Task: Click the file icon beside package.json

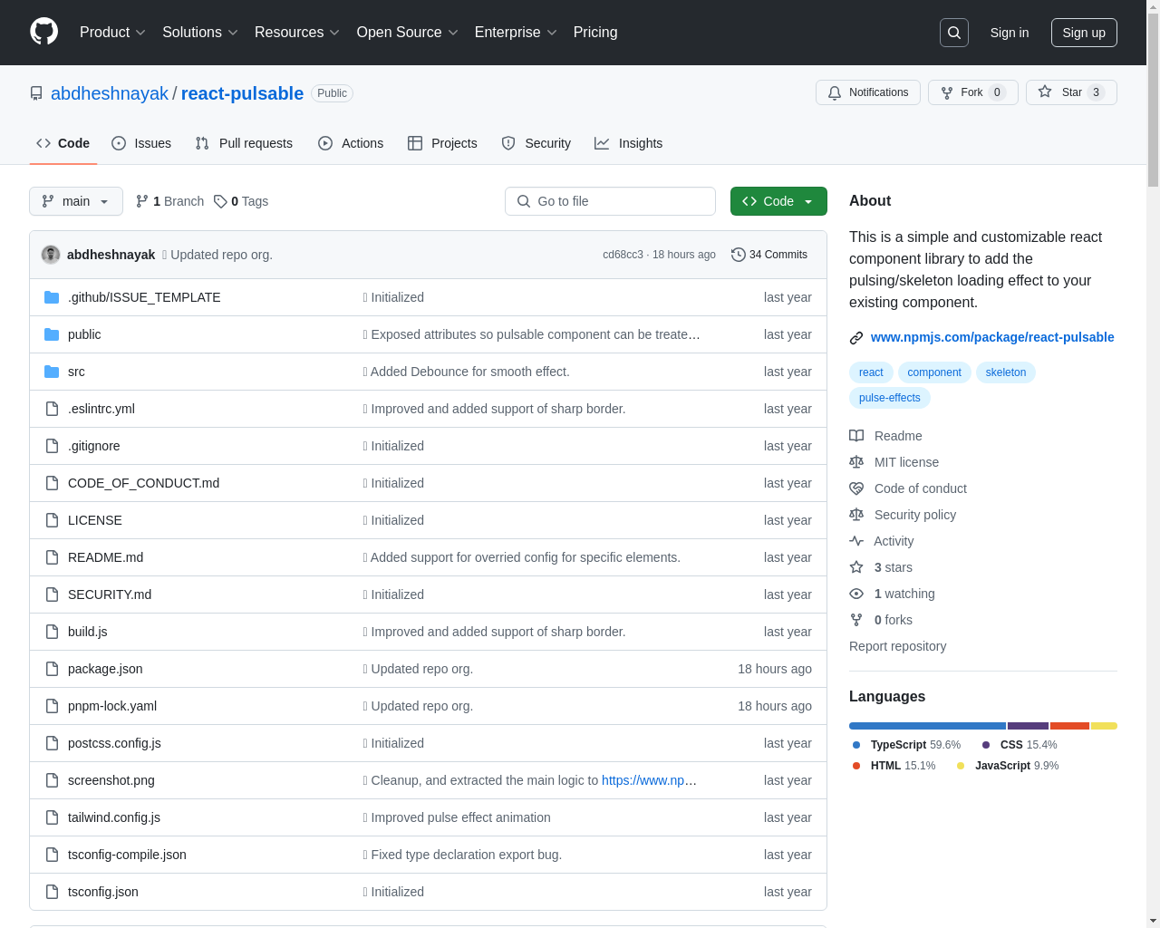Action: 52,669
